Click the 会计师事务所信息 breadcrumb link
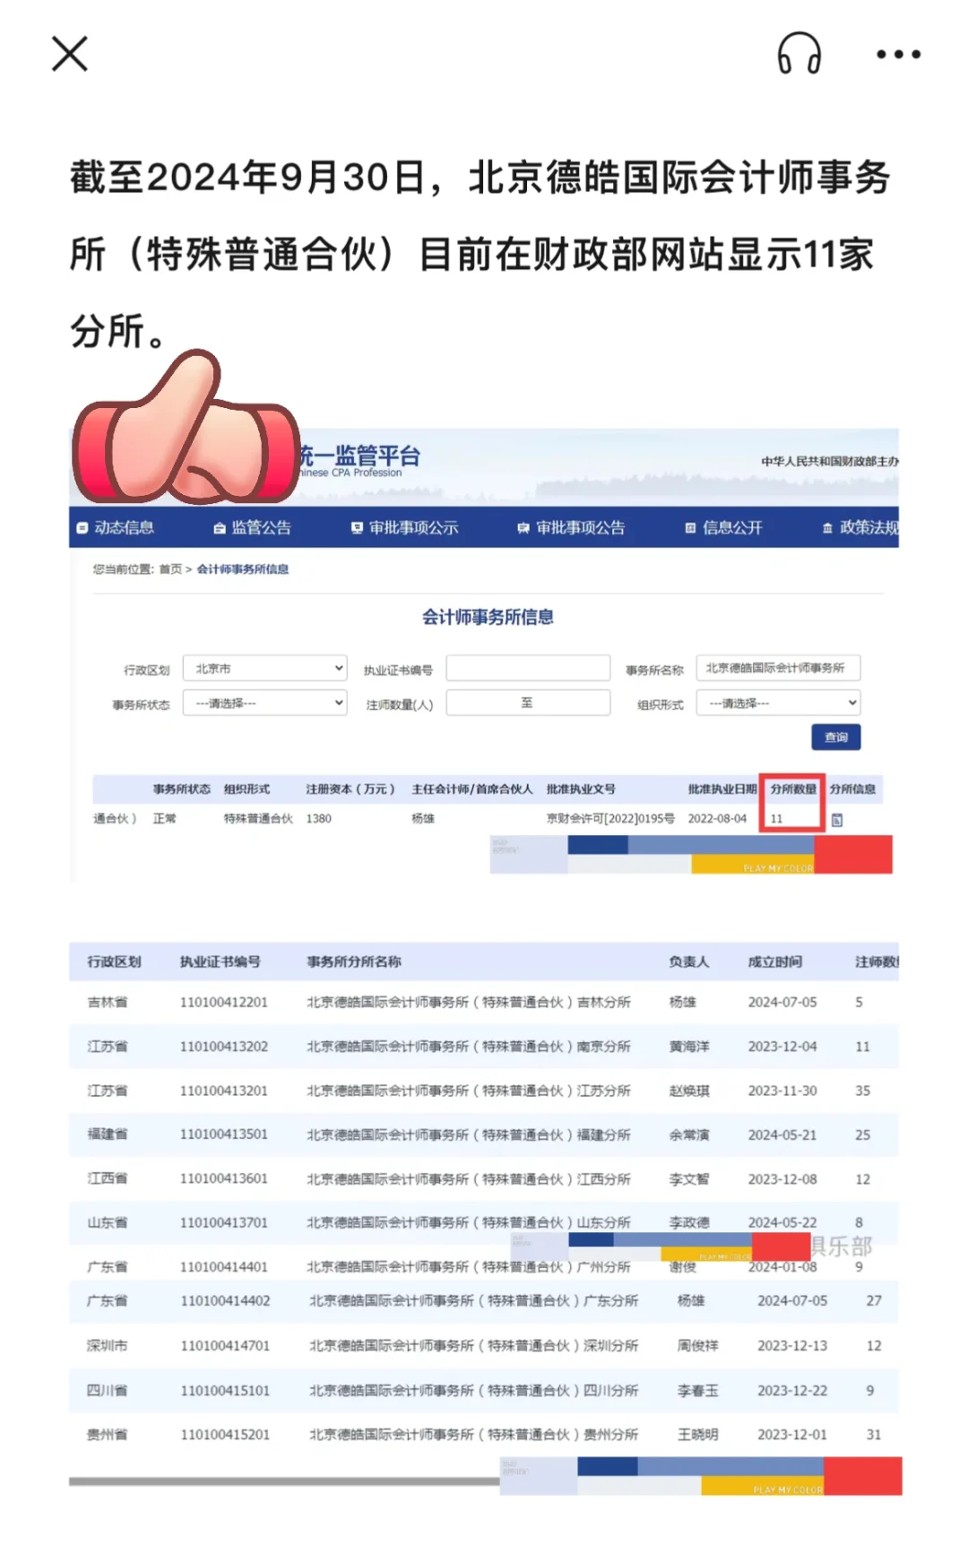The height and width of the screenshot is (1547, 968). pyautogui.click(x=243, y=569)
